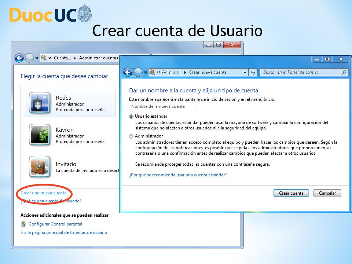Click Administrar cuentas breadcrumb
Screen dimensions: 352x264
click(x=98, y=58)
